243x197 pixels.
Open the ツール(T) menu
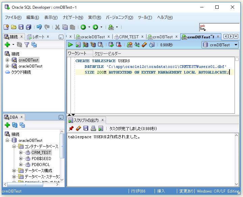click(x=145, y=17)
